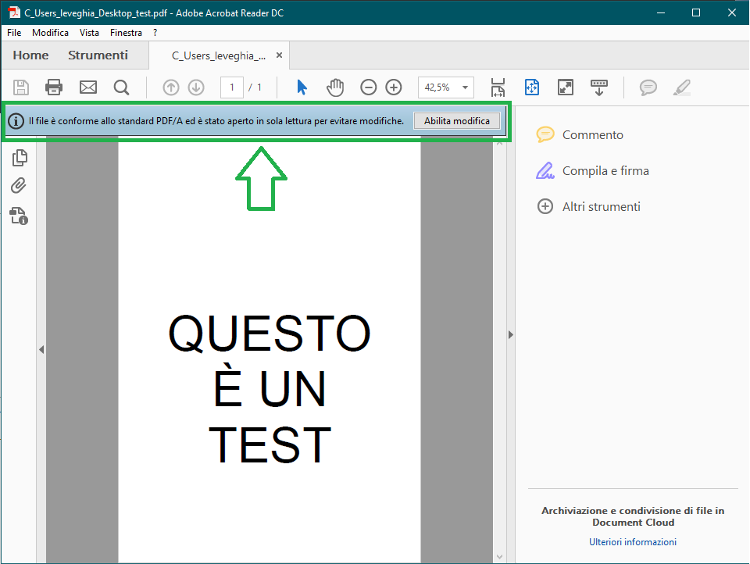Viewport: 750px width, 564px height.
Task: Fit page width with scrolling icon
Action: [498, 87]
